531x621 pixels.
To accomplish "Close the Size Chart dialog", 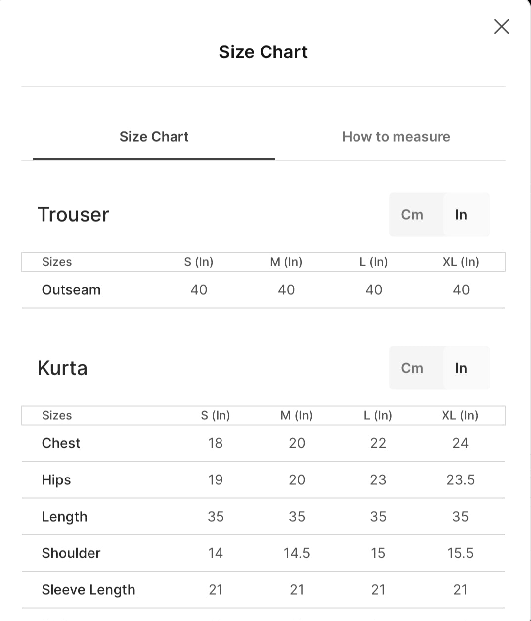I will point(501,27).
